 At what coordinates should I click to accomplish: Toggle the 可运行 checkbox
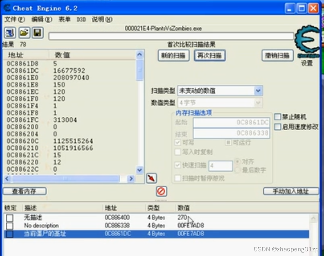[x=228, y=142]
